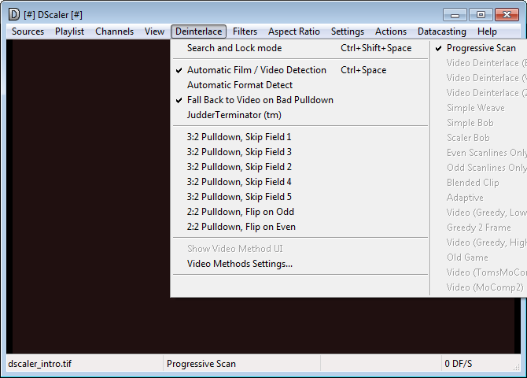Select the checked Progressive Scan method
Screen dimensions: 527x378
[479, 48]
